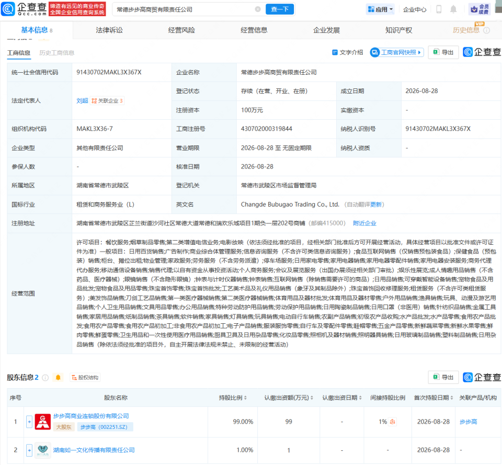Image resolution: width=502 pixels, height=465 pixels.
Task: Select the 工商信息 sub-tab
Action: click(x=19, y=53)
